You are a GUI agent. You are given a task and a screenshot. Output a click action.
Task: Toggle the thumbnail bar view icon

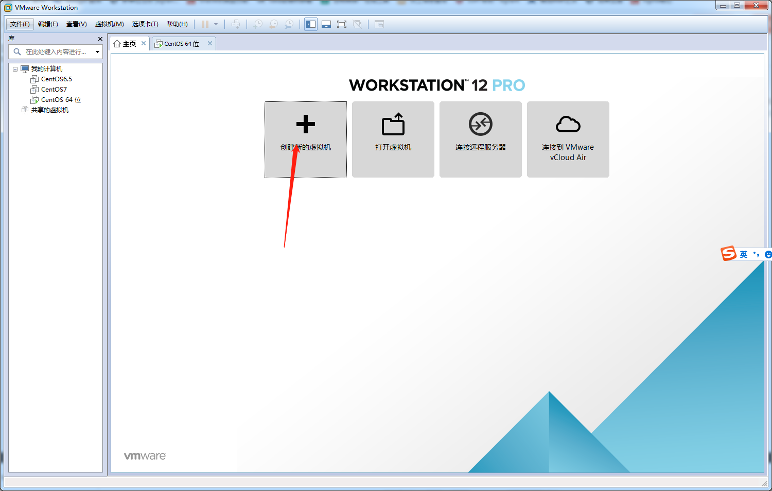pos(326,24)
